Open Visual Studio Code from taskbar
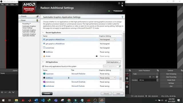Image resolution: width=183 pixels, height=103 pixels. (x=43, y=100)
